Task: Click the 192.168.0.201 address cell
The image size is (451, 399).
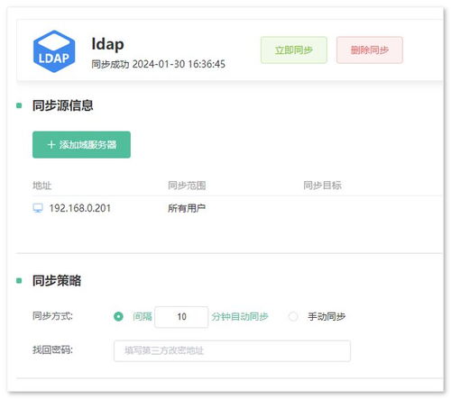Action: (x=80, y=208)
